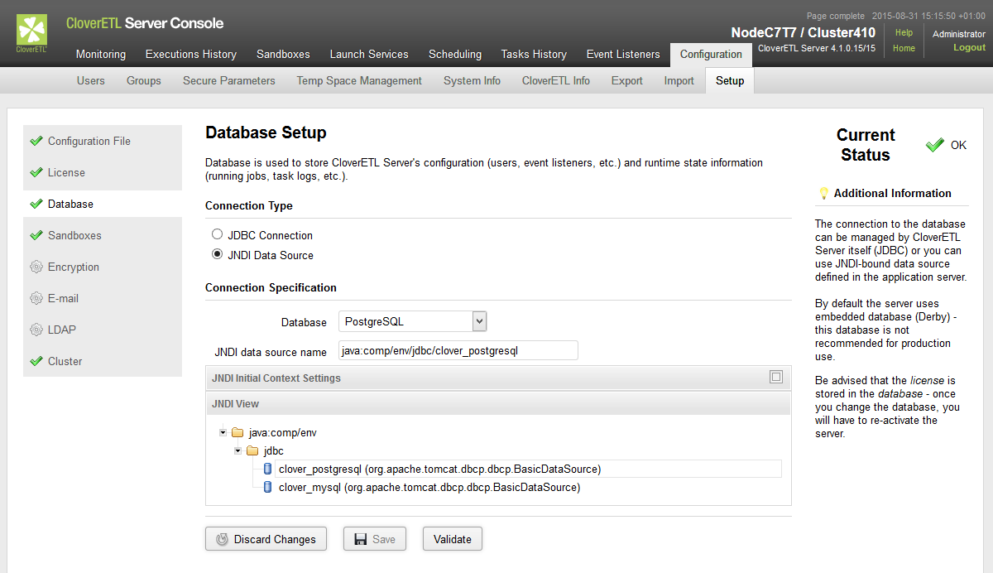Click the JNDI data source name field
This screenshot has height=573, width=993.
(x=458, y=351)
